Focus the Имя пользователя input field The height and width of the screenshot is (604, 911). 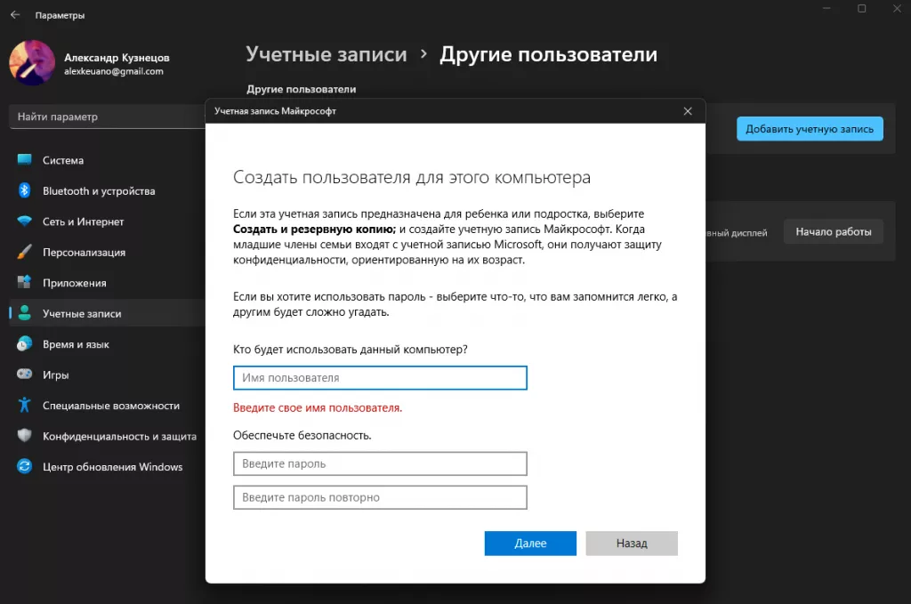(380, 378)
